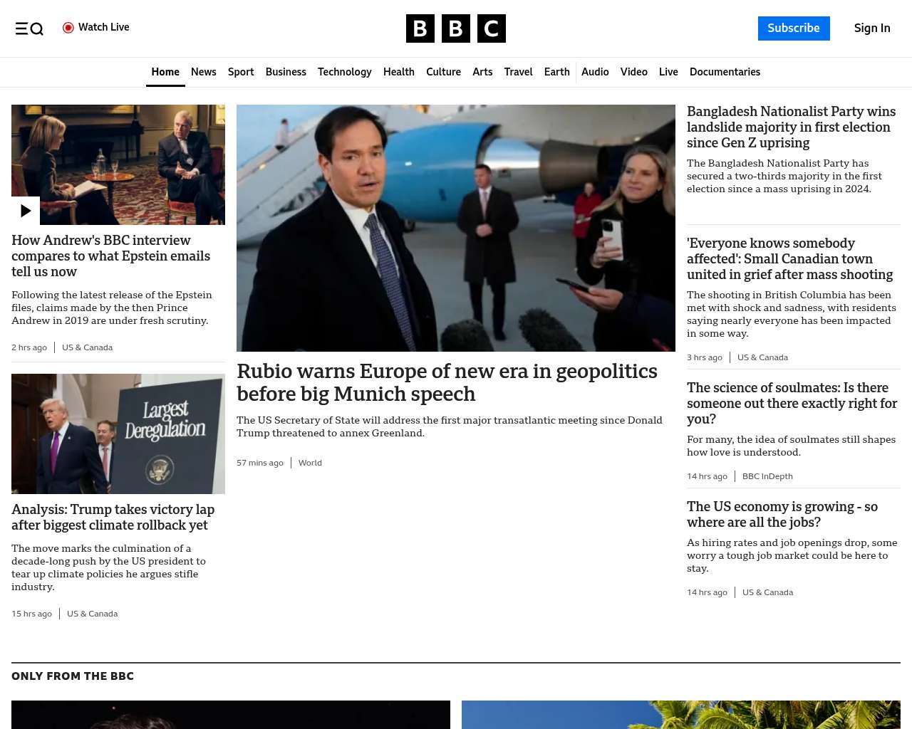The height and width of the screenshot is (729, 912).
Task: Select Documentaries in the navigation bar
Action: tap(725, 72)
